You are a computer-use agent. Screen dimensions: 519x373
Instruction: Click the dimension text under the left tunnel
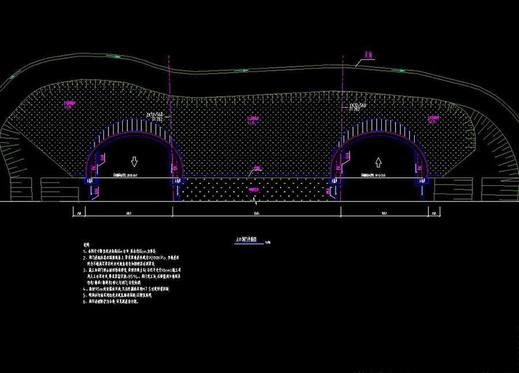coord(127,212)
